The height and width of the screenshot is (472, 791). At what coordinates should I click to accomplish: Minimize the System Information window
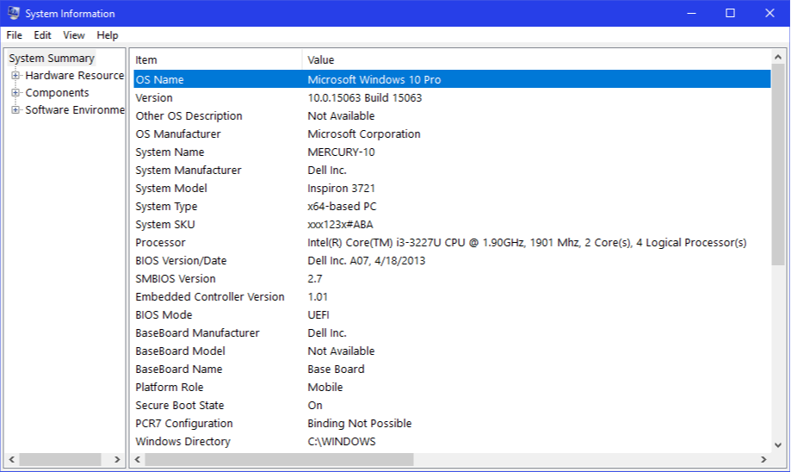pyautogui.click(x=692, y=13)
